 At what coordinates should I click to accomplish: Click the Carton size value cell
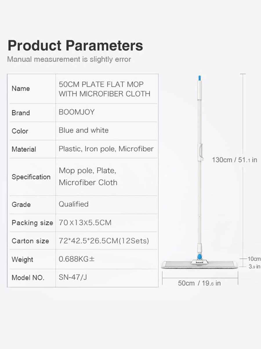[107, 241]
